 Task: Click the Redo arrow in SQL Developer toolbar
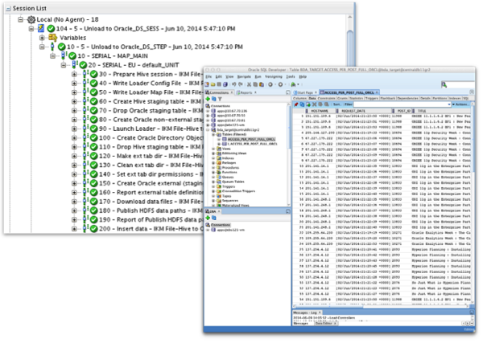click(240, 84)
